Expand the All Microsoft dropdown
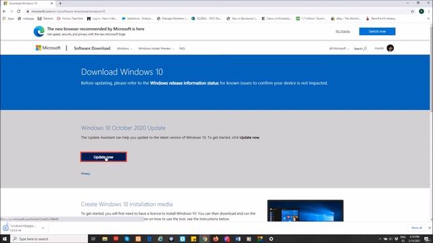Screen dimensions: 433x243 click(339, 49)
